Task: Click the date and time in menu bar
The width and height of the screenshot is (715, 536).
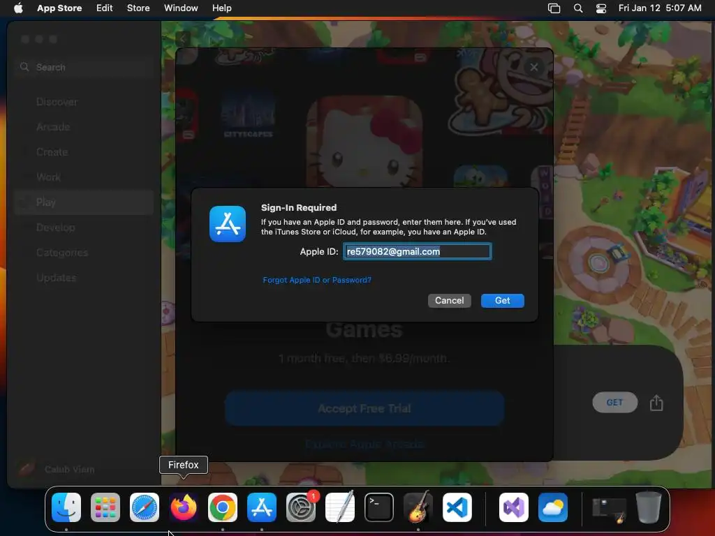Action: click(x=660, y=8)
